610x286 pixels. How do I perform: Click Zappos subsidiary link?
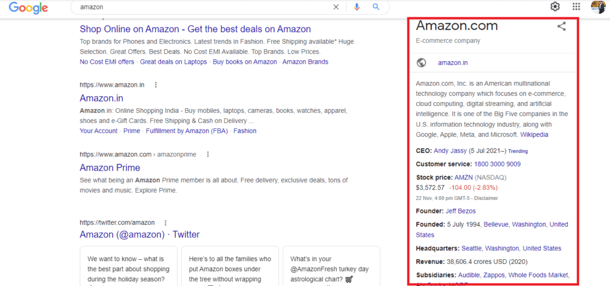coord(494,275)
